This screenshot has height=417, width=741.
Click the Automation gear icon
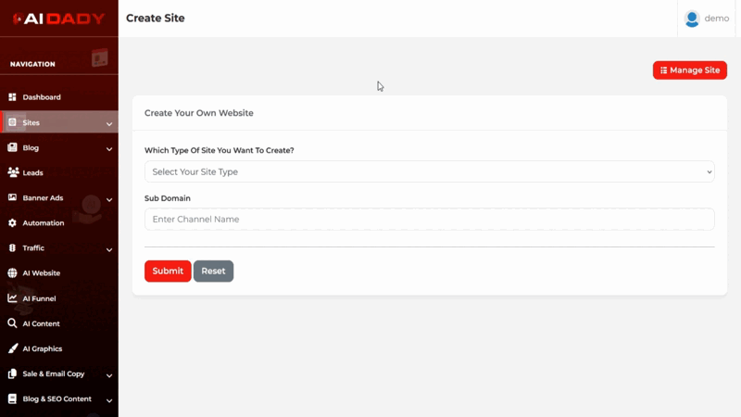(x=13, y=223)
